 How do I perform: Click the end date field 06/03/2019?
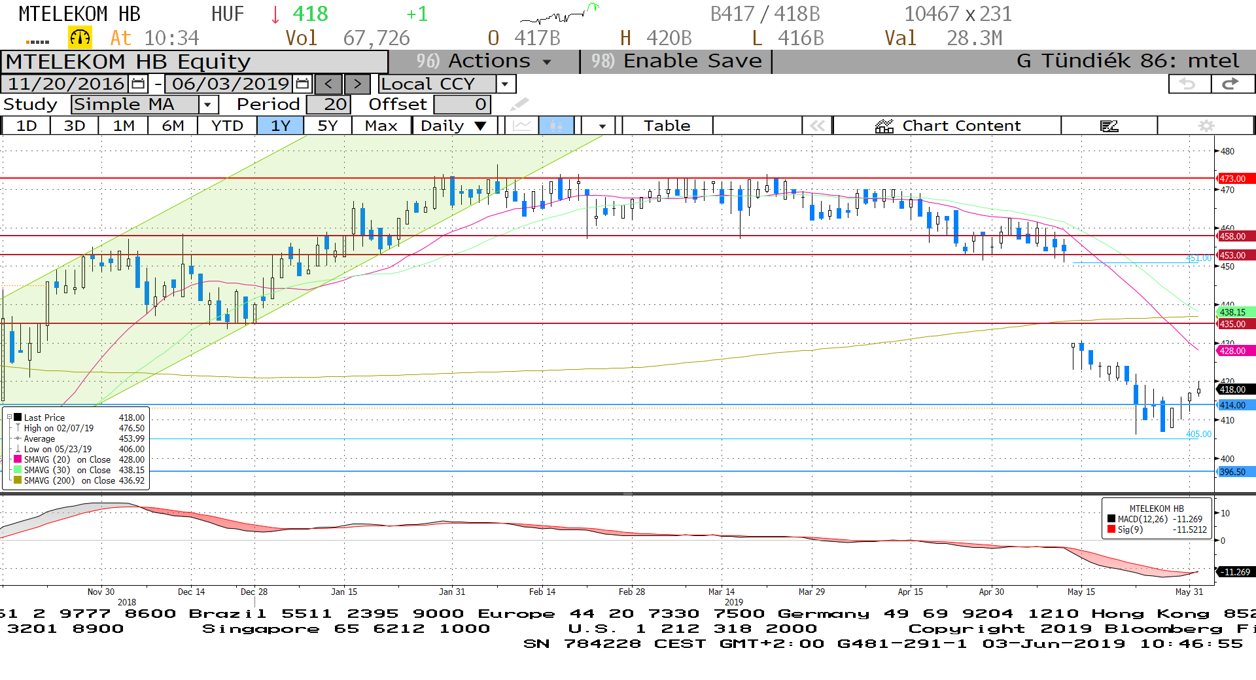[x=230, y=84]
